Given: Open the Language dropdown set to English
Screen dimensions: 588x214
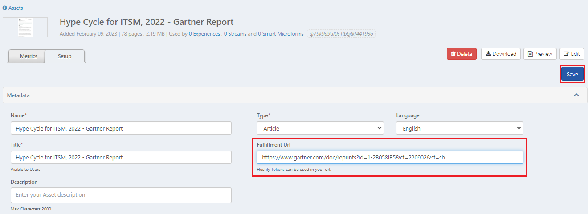Looking at the screenshot, I should point(460,128).
